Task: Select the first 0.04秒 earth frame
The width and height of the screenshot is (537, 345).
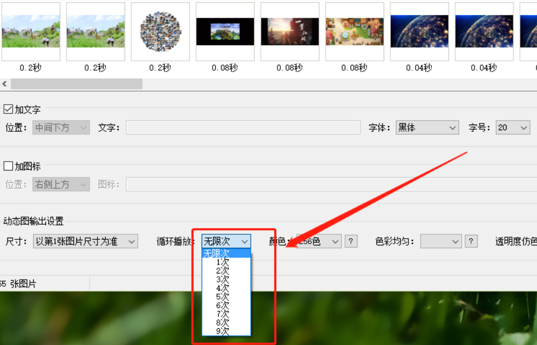Action: pos(419,32)
